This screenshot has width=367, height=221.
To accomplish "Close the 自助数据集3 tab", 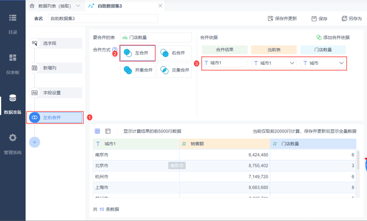I will [x=161, y=6].
